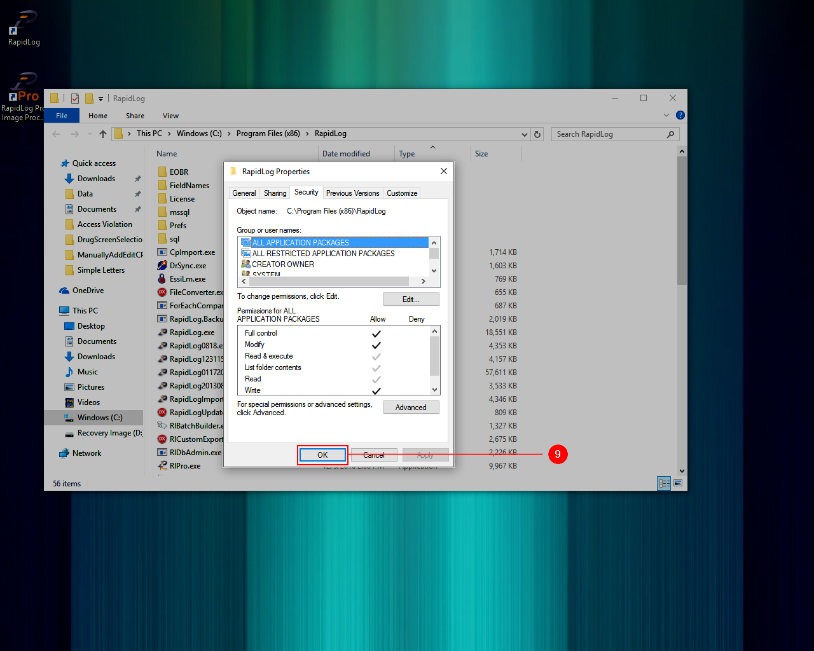Open the Share ribbon tab
The image size is (814, 651).
[135, 116]
